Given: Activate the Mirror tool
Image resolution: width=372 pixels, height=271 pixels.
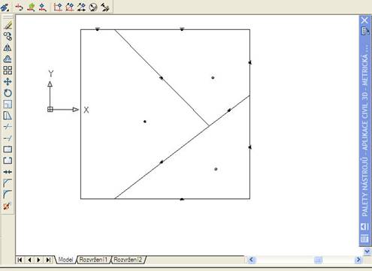Looking at the screenshot, I should tap(8, 48).
